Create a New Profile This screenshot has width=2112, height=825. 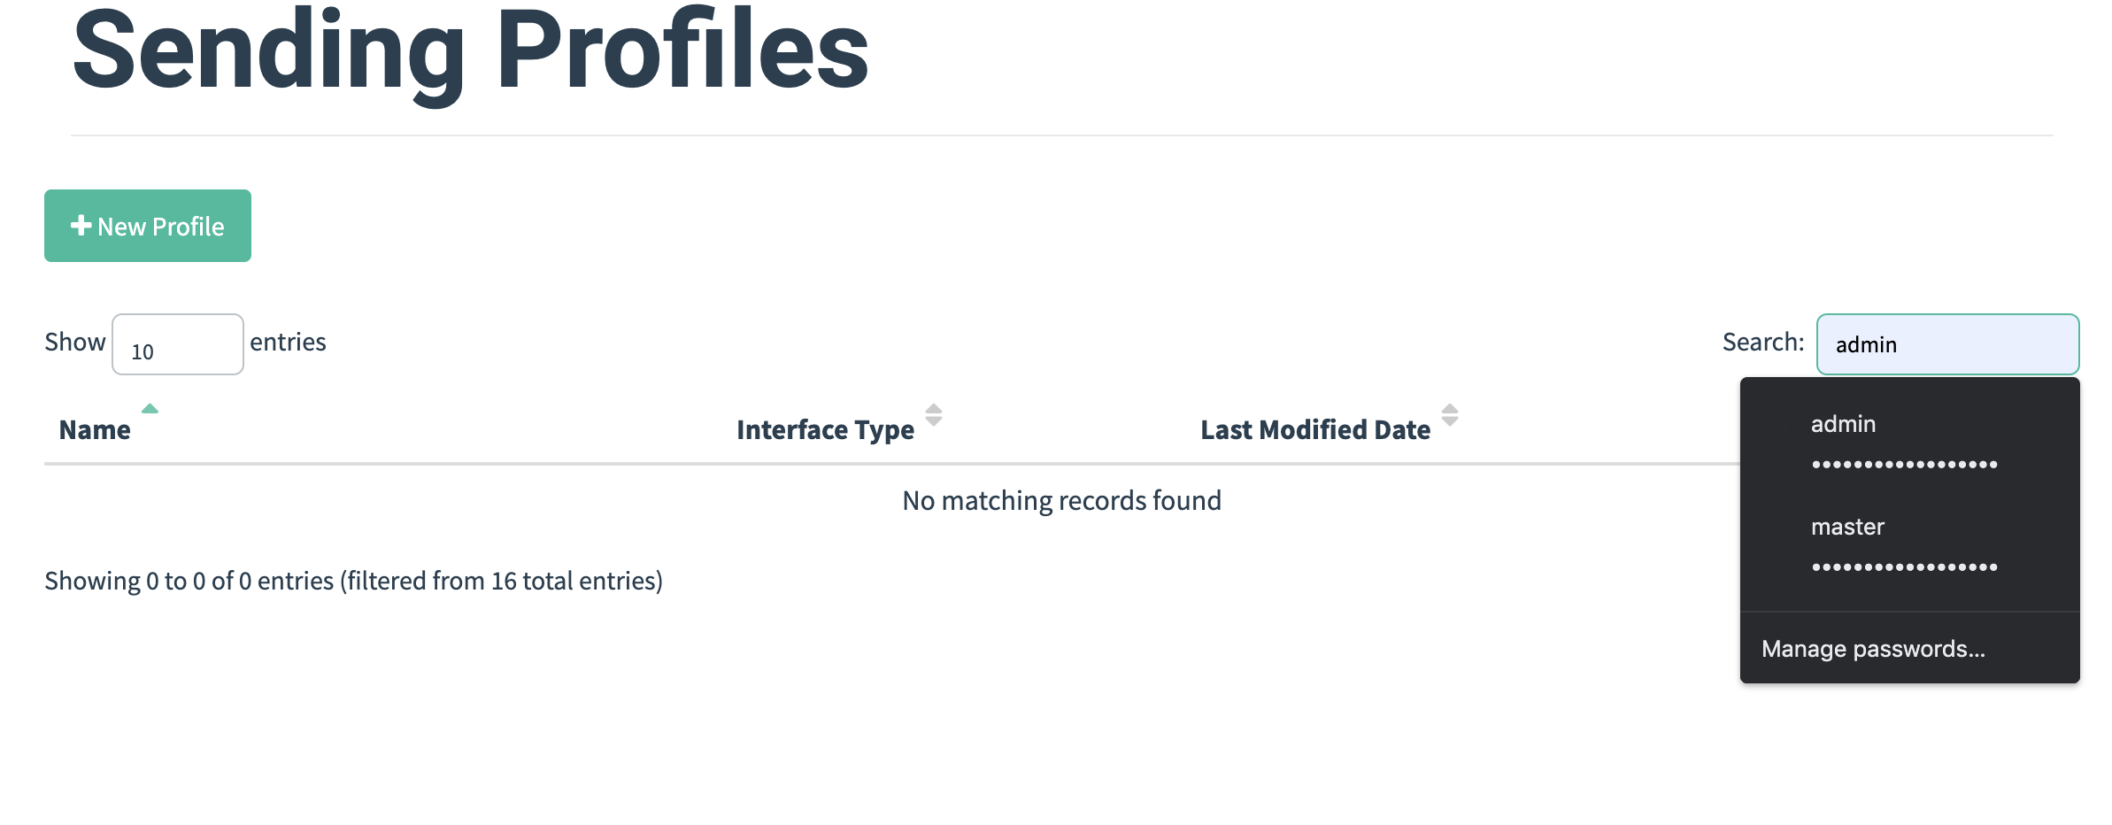click(147, 226)
